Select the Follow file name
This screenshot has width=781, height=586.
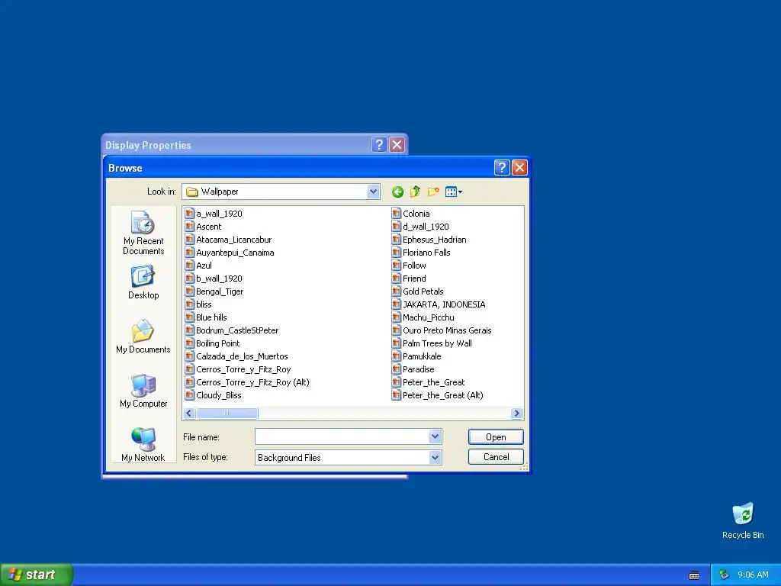[x=414, y=266]
